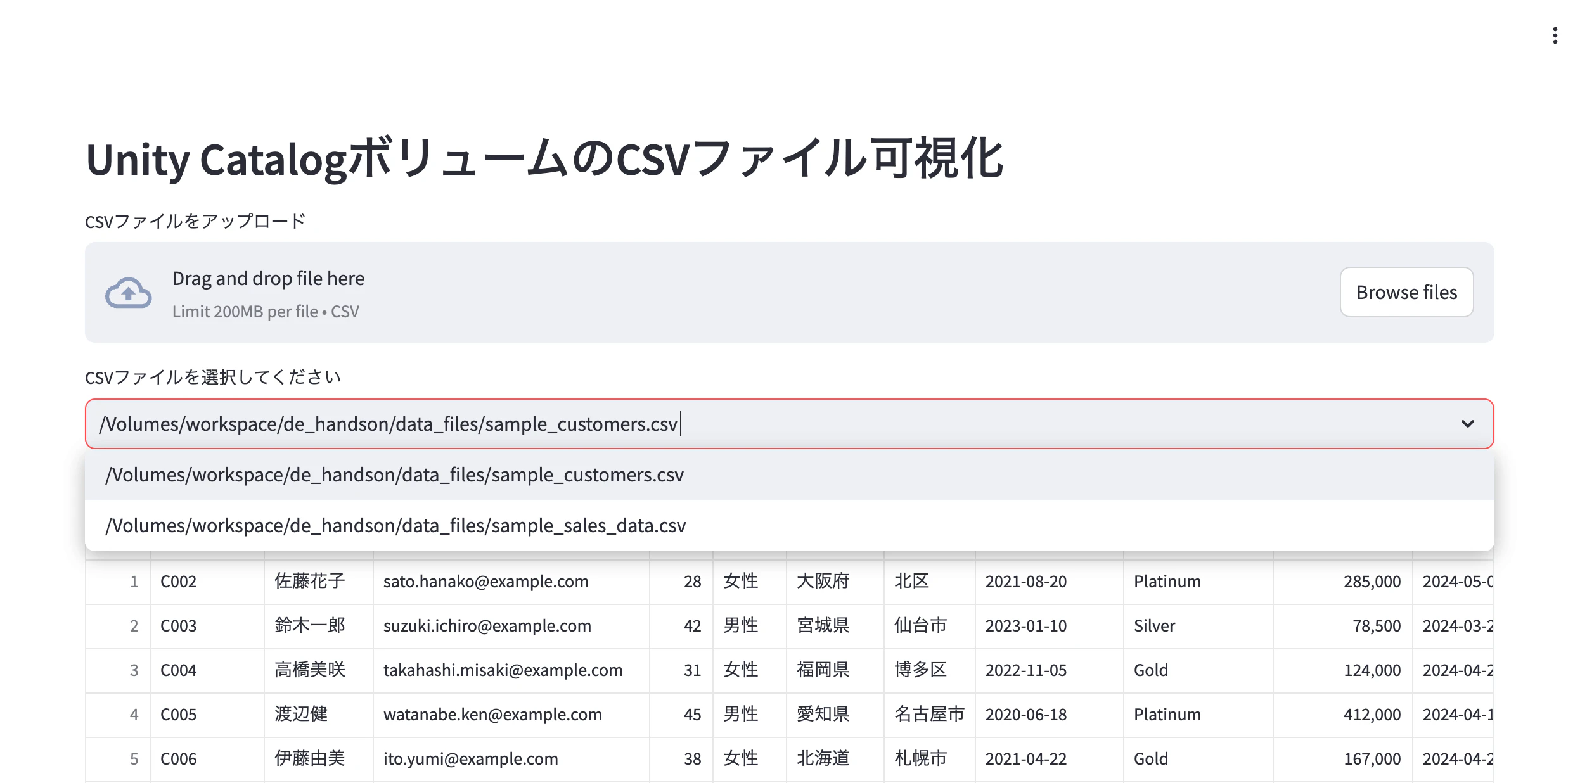This screenshot has height=783, width=1587.
Task: Click the date cell 2021-04-22
Action: pyautogui.click(x=1050, y=759)
